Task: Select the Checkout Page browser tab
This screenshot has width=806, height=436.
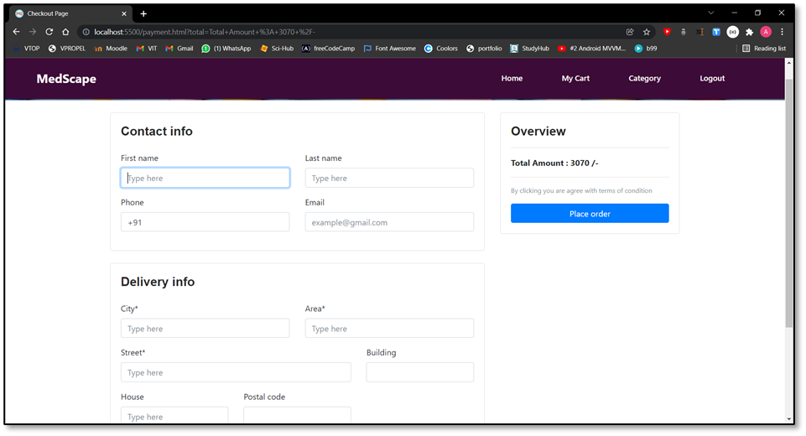Action: pos(71,14)
